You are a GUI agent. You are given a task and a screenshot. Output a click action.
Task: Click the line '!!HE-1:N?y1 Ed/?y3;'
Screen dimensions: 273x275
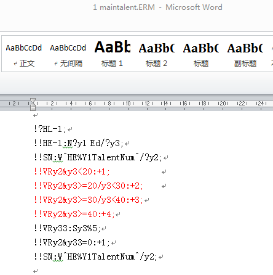[x=79, y=143]
